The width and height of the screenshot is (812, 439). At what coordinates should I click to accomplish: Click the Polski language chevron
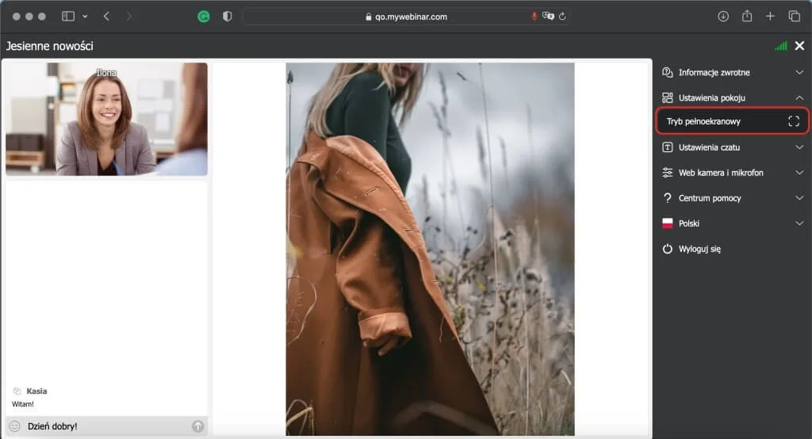pos(799,223)
